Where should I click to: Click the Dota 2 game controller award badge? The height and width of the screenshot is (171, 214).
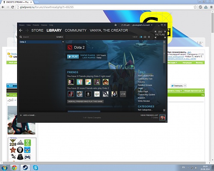pos(27,157)
